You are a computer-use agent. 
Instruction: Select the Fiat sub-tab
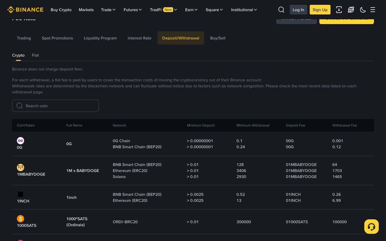(35, 55)
